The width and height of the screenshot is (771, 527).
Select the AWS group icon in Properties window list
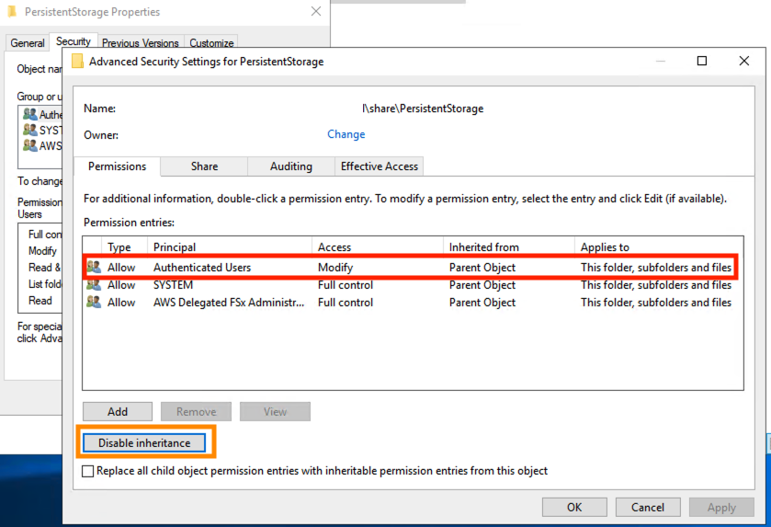click(x=30, y=145)
